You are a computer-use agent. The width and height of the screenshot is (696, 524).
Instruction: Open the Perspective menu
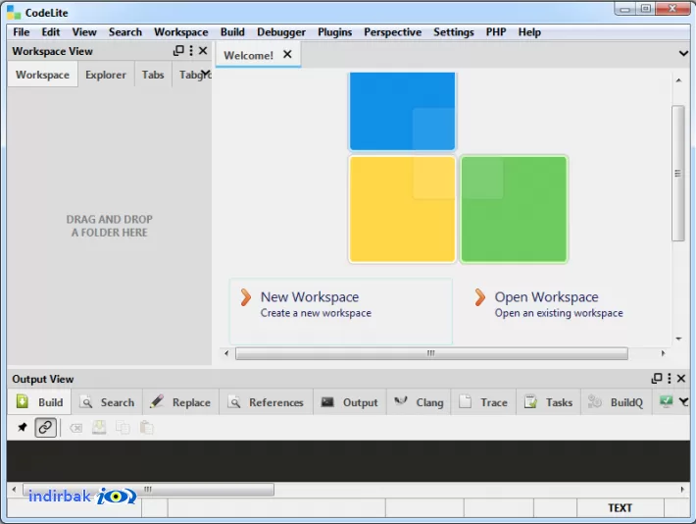click(392, 32)
